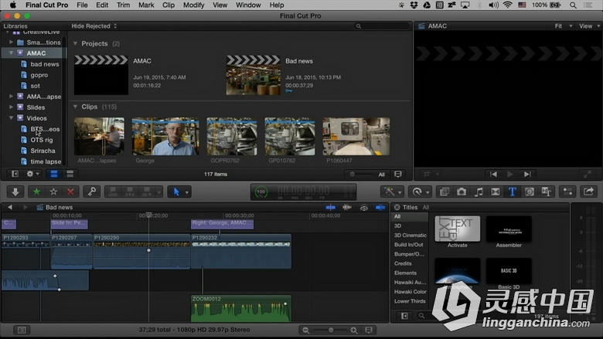Open clip appearance options in timeline
Image resolution: width=603 pixels, height=339 pixels.
pyautogui.click(x=369, y=331)
